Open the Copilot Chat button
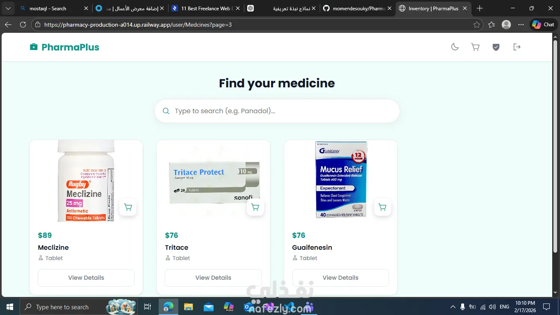This screenshot has width=560, height=315. point(543,25)
